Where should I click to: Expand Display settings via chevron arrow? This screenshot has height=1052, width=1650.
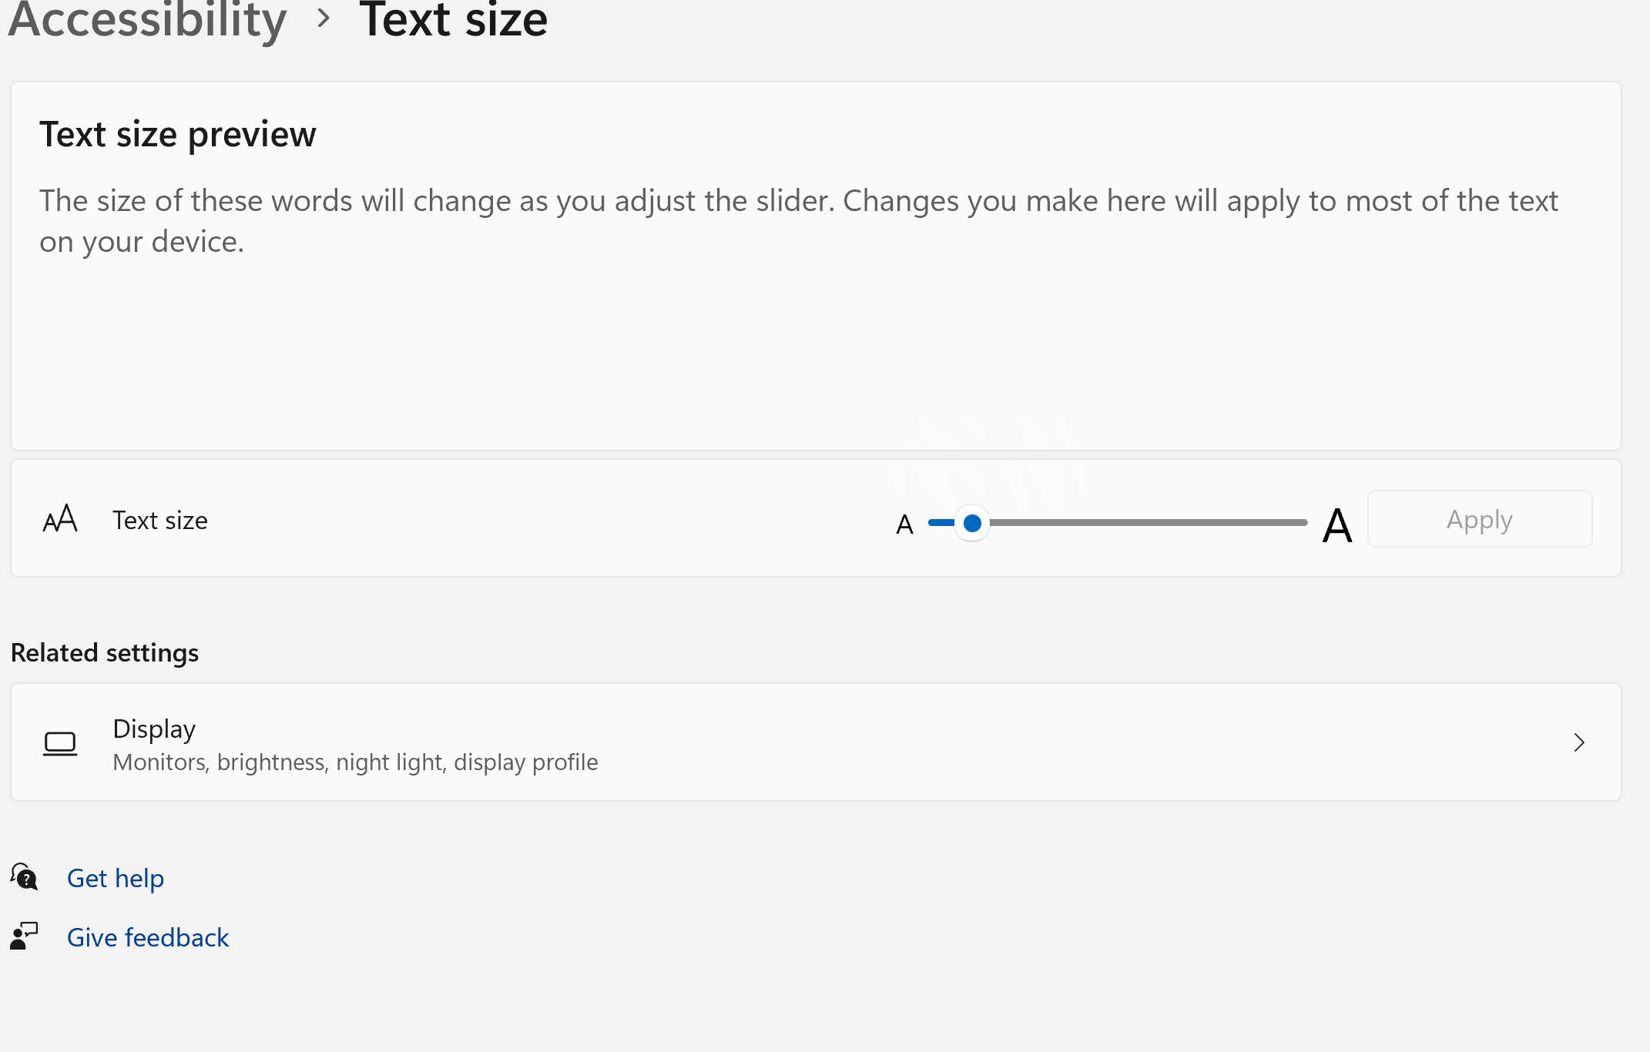pos(1578,742)
